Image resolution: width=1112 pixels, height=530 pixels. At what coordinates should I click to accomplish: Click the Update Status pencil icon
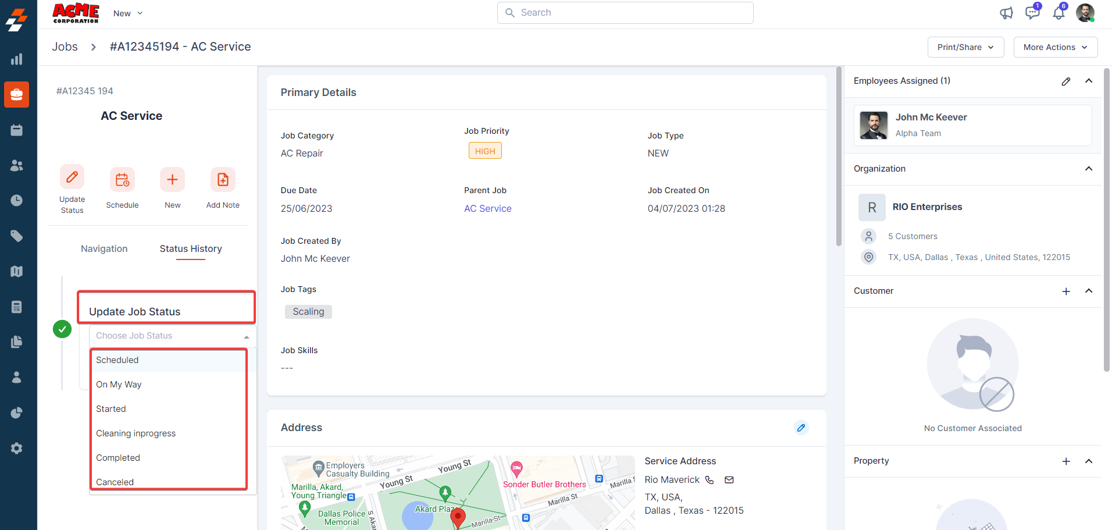(x=72, y=177)
